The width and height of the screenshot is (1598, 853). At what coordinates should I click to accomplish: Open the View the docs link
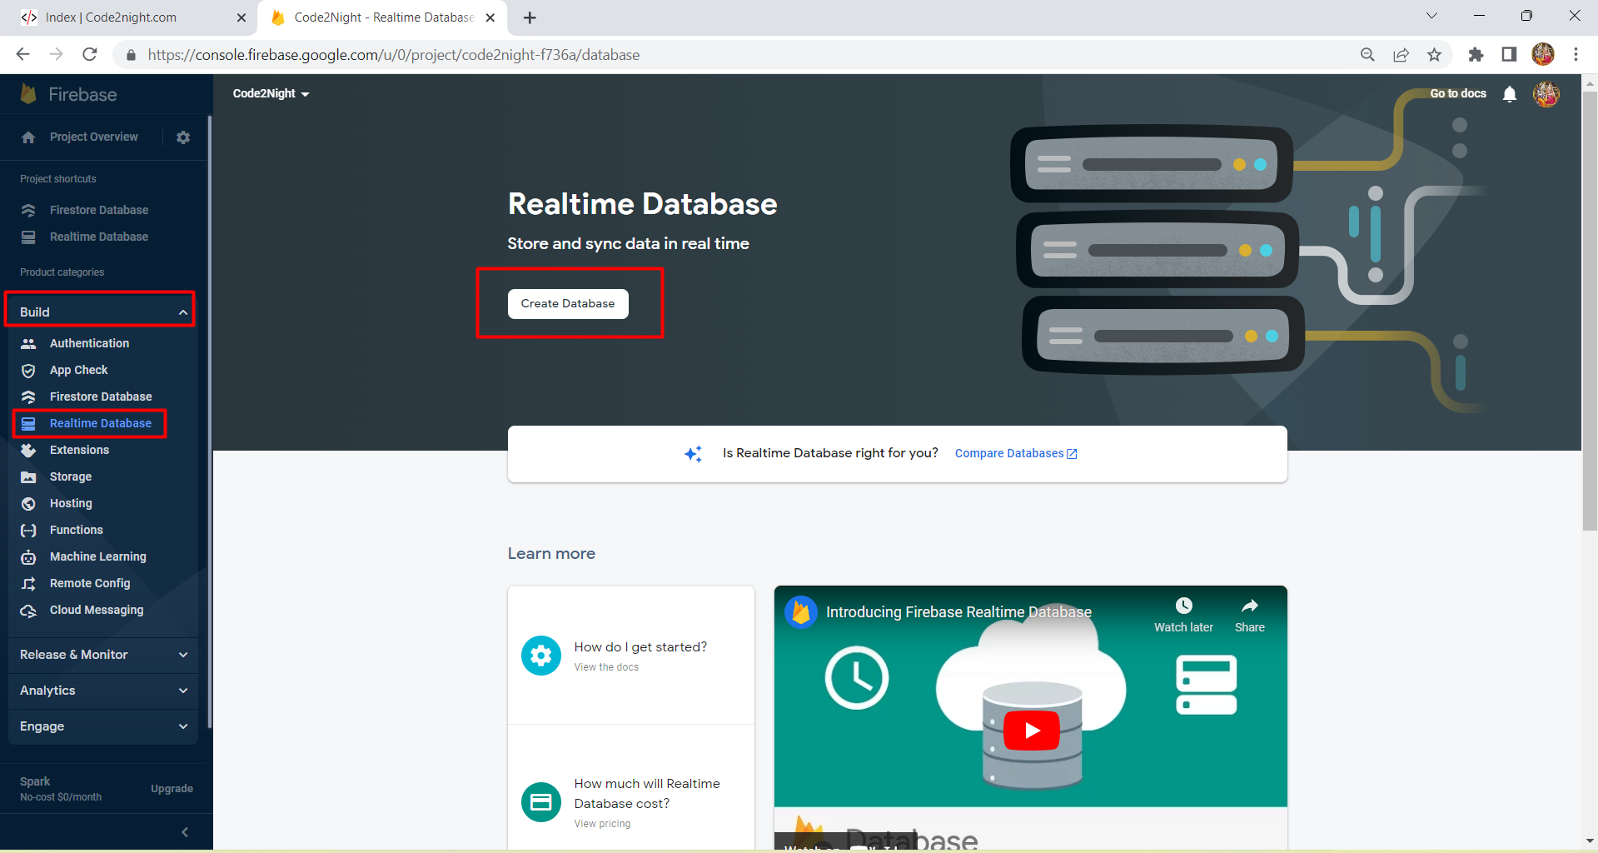tap(606, 667)
